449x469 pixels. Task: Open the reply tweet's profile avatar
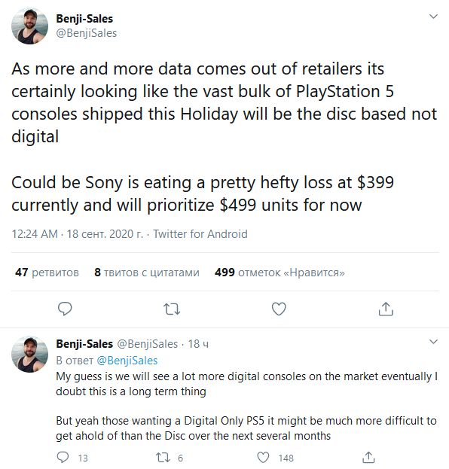pyautogui.click(x=29, y=354)
